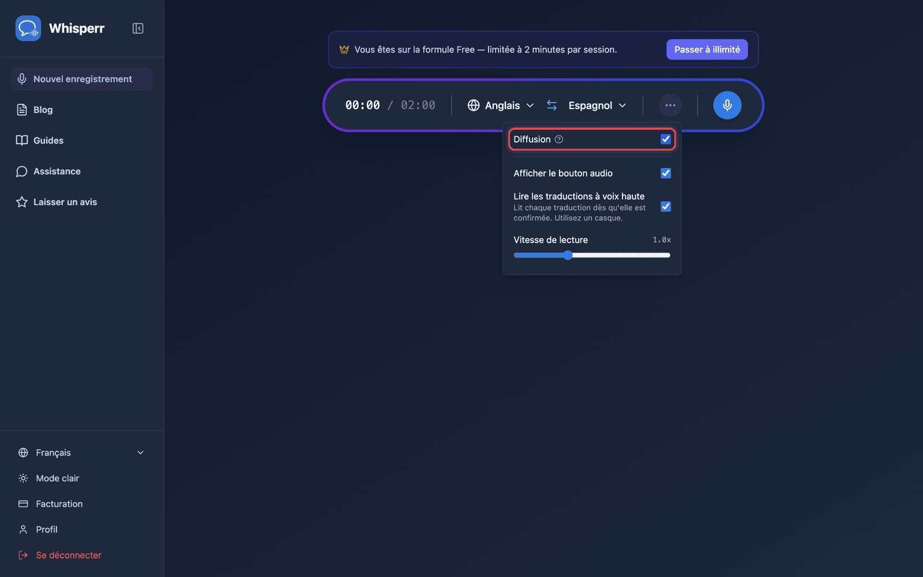Click the free plan limit banner text
The width and height of the screenshot is (923, 577).
tap(486, 50)
